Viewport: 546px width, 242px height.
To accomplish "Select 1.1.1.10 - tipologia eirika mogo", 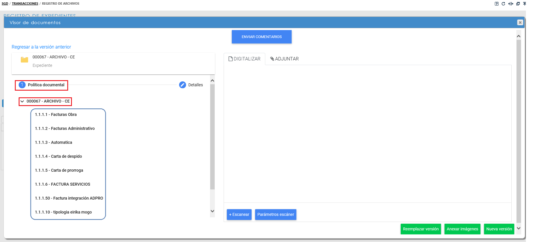I will 63,212.
